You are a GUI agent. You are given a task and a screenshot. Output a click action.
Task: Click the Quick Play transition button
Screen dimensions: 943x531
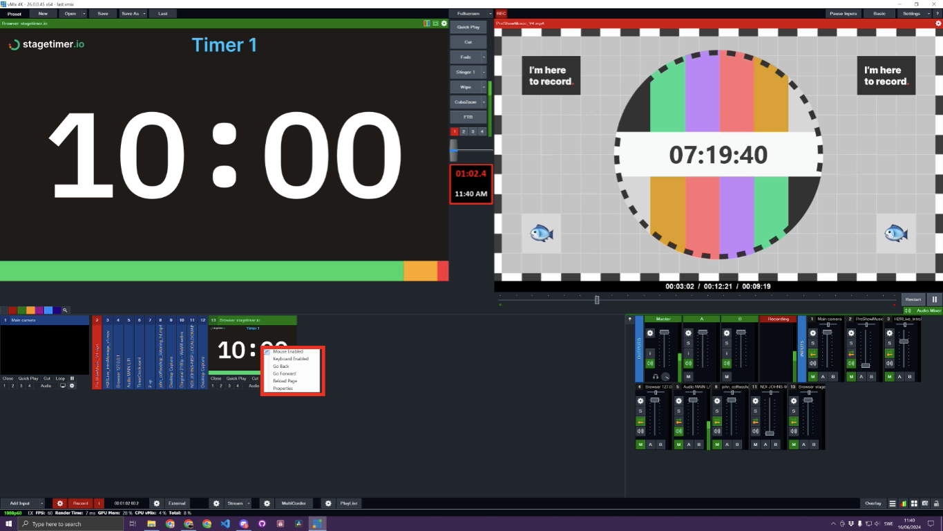pos(468,27)
